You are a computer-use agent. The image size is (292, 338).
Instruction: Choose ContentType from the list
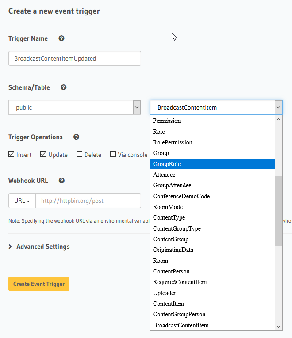click(x=212, y=218)
